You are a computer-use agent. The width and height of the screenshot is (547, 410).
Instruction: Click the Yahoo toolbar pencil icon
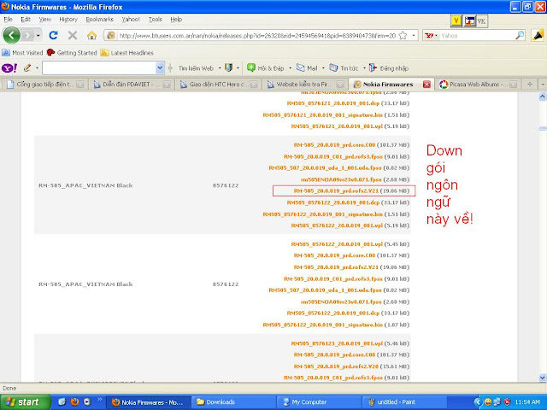pos(27,68)
